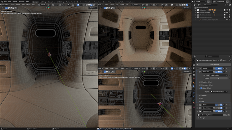Open Fit Type Fixed Count dropdown
The image size is (232, 130).
219,75
